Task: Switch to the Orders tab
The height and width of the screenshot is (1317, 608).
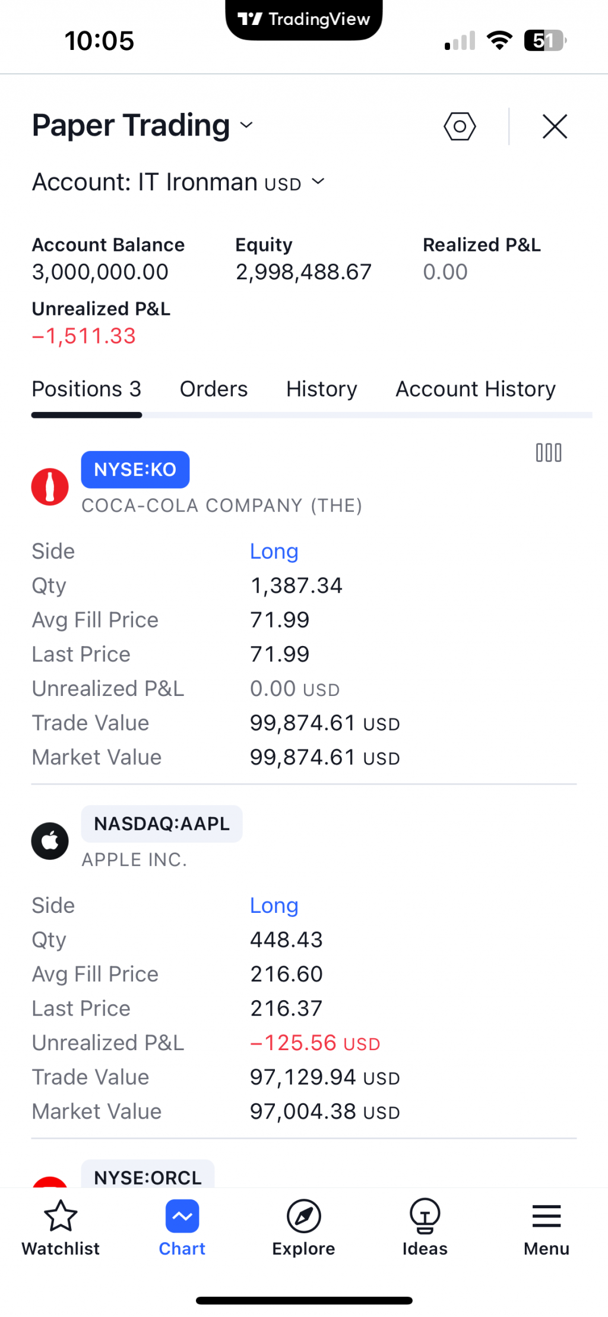Action: coord(214,389)
